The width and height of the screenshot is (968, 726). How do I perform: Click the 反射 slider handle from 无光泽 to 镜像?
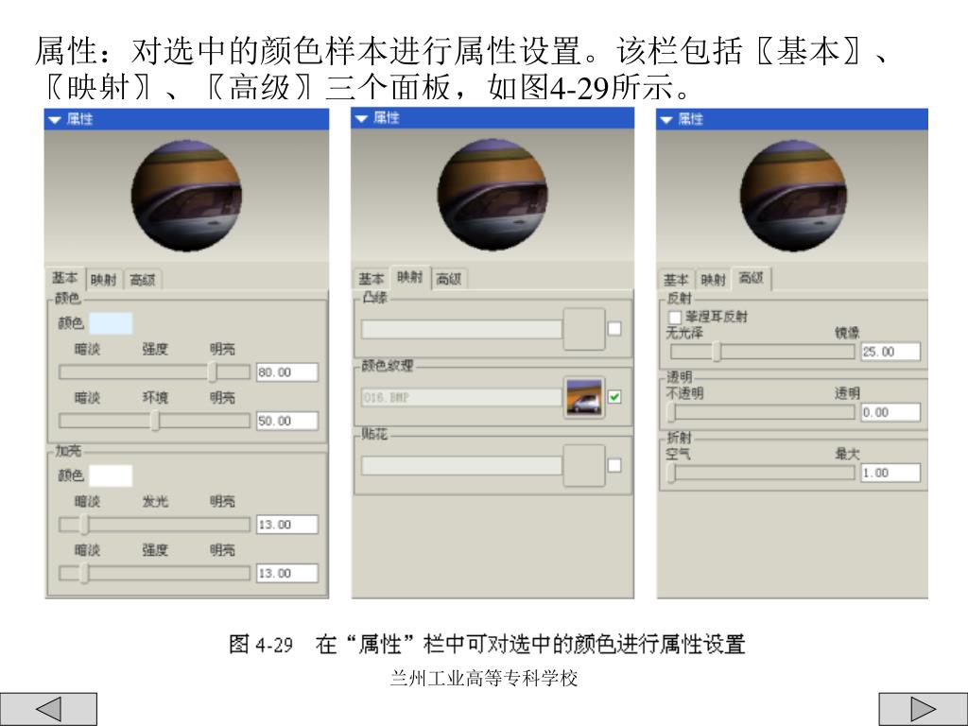tap(717, 352)
